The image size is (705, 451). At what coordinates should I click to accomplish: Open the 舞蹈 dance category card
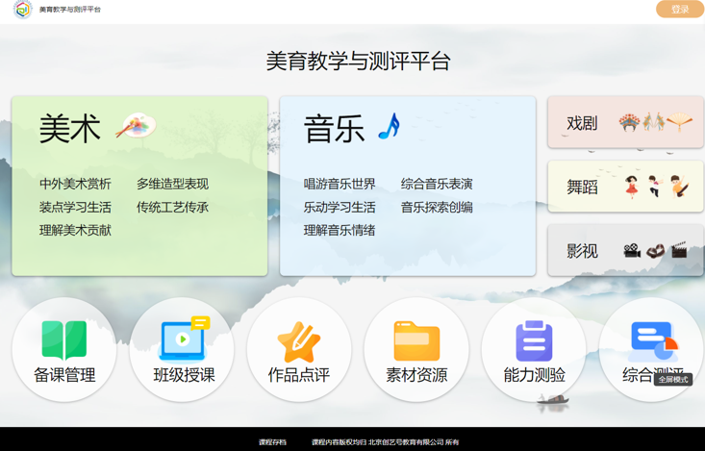[625, 187]
